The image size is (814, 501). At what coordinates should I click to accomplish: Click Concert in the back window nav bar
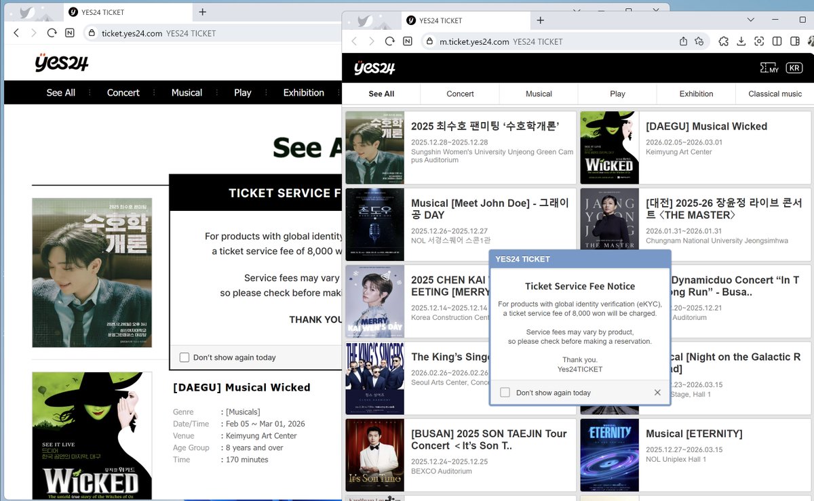123,93
